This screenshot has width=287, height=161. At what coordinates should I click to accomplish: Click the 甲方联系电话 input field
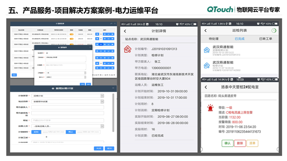(68, 113)
